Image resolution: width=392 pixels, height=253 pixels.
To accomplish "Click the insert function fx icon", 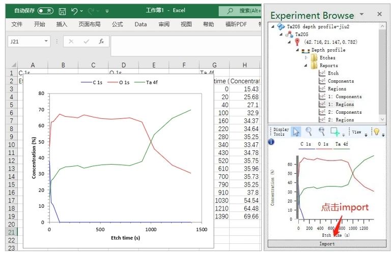I will [x=101, y=42].
